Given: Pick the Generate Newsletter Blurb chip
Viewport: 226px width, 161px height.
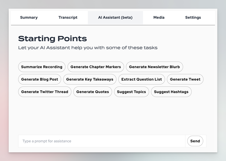Looking at the screenshot, I should pyautogui.click(x=154, y=67).
